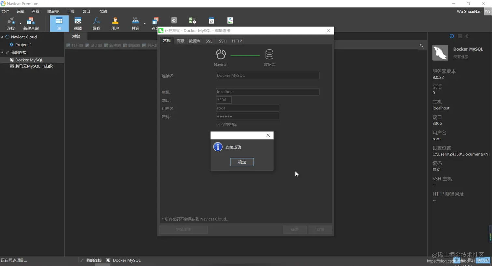Click the automation schedule toolbar icon
The image size is (492, 266).
point(192,20)
